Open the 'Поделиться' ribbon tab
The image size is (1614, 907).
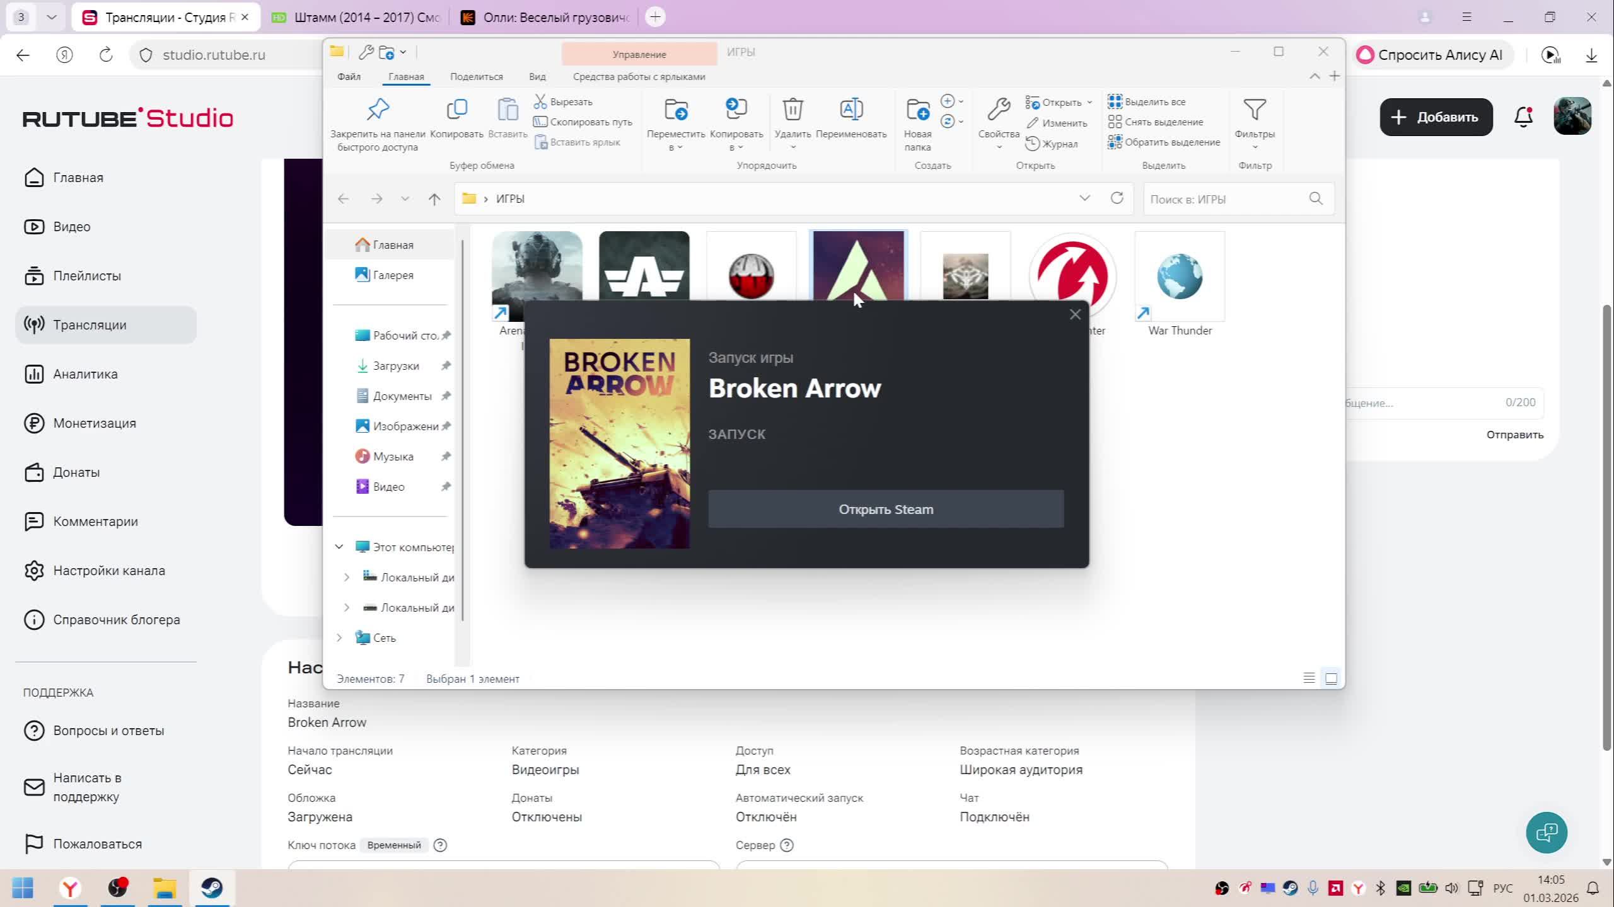click(x=476, y=77)
